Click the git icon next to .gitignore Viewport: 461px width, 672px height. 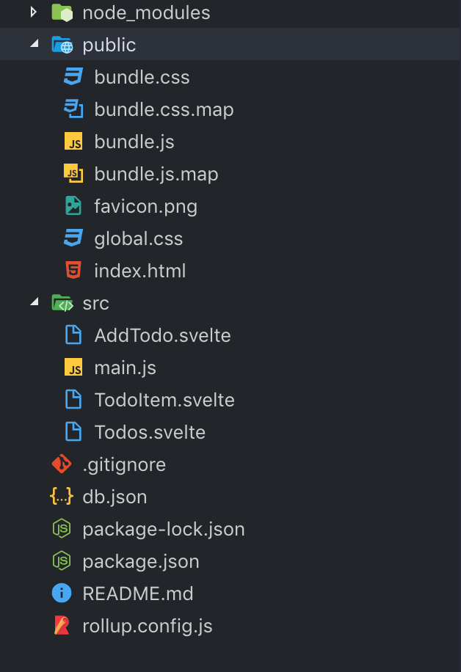pyautogui.click(x=62, y=464)
